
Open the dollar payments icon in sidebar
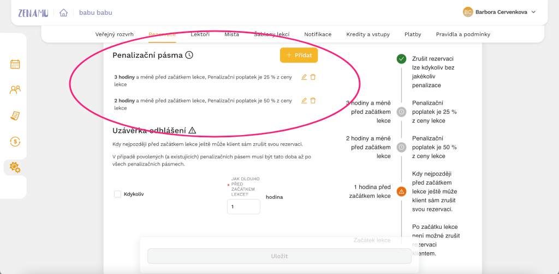[x=15, y=142]
